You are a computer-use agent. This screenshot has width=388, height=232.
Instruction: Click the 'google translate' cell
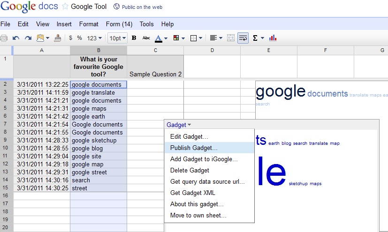[99, 93]
